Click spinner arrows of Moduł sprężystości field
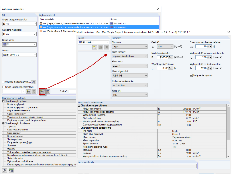The image size is (232, 180). coord(170,57)
